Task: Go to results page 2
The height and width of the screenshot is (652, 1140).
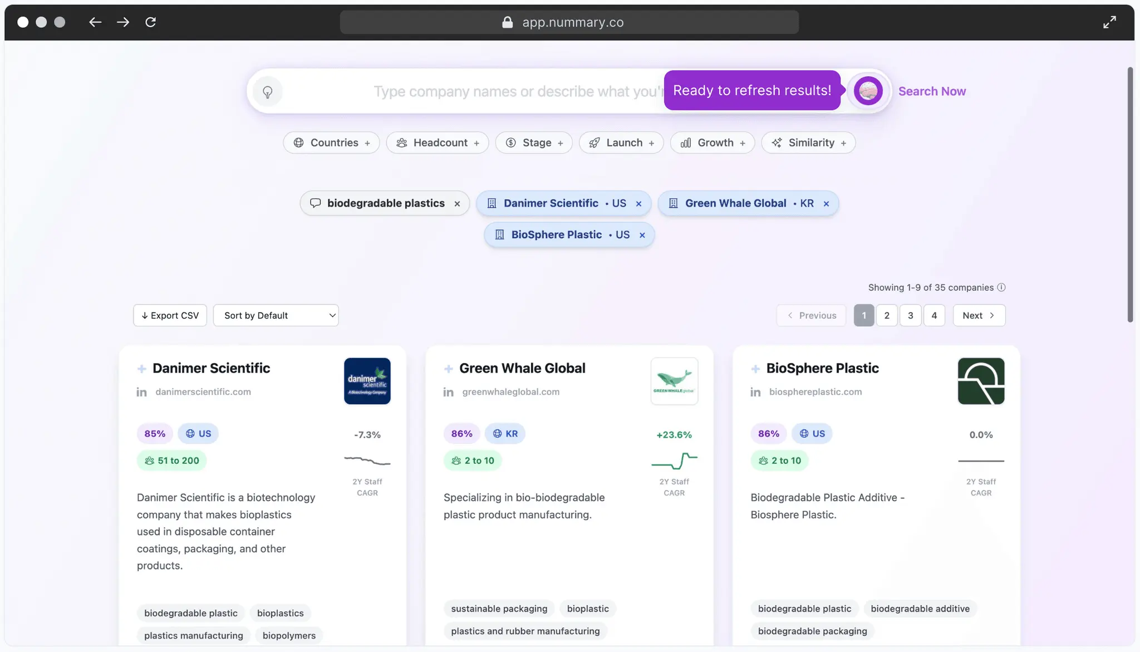Action: click(x=887, y=315)
